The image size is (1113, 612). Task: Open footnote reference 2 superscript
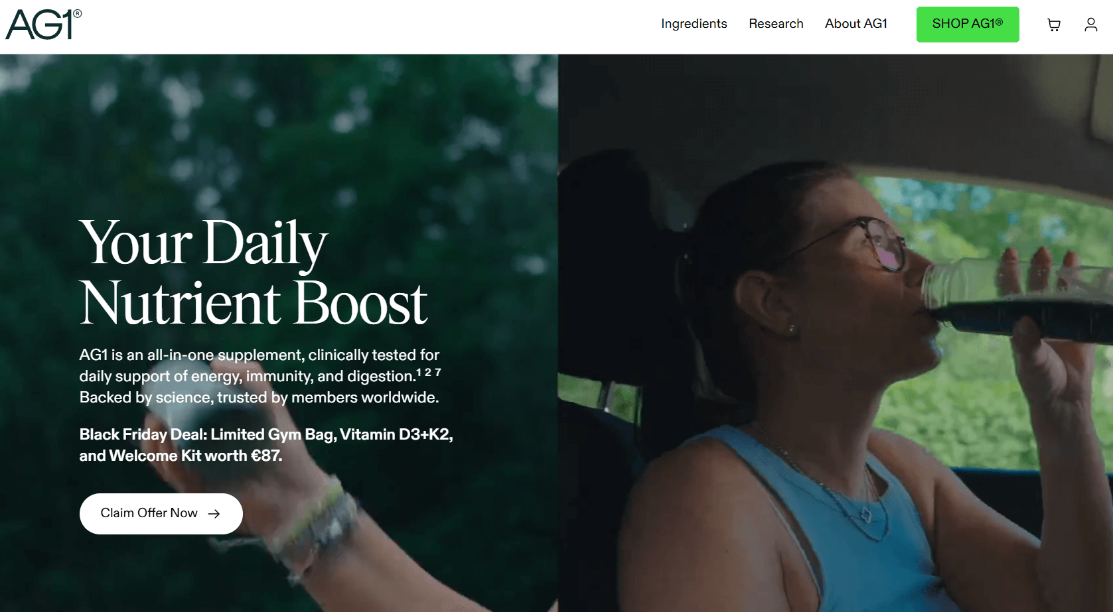[x=428, y=372]
